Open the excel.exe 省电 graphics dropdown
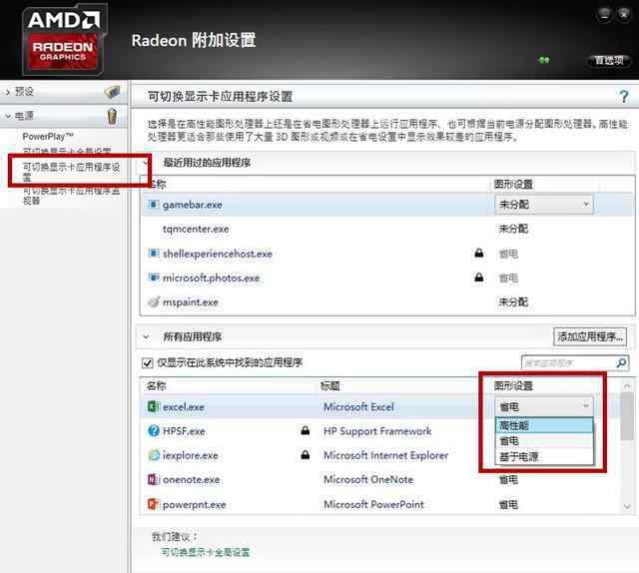Image resolution: width=639 pixels, height=573 pixels. point(543,406)
